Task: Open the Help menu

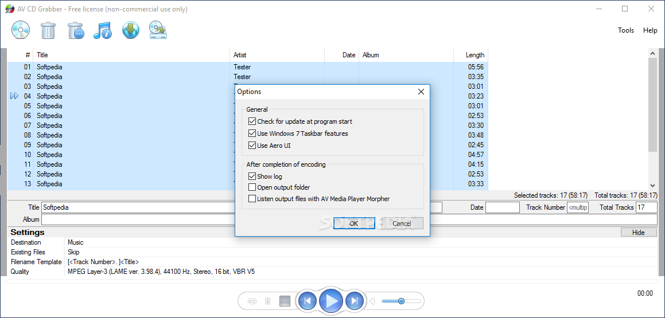Action: point(650,30)
